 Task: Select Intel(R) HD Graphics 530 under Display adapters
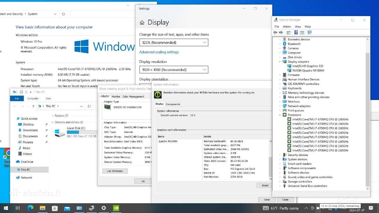[x=308, y=66]
